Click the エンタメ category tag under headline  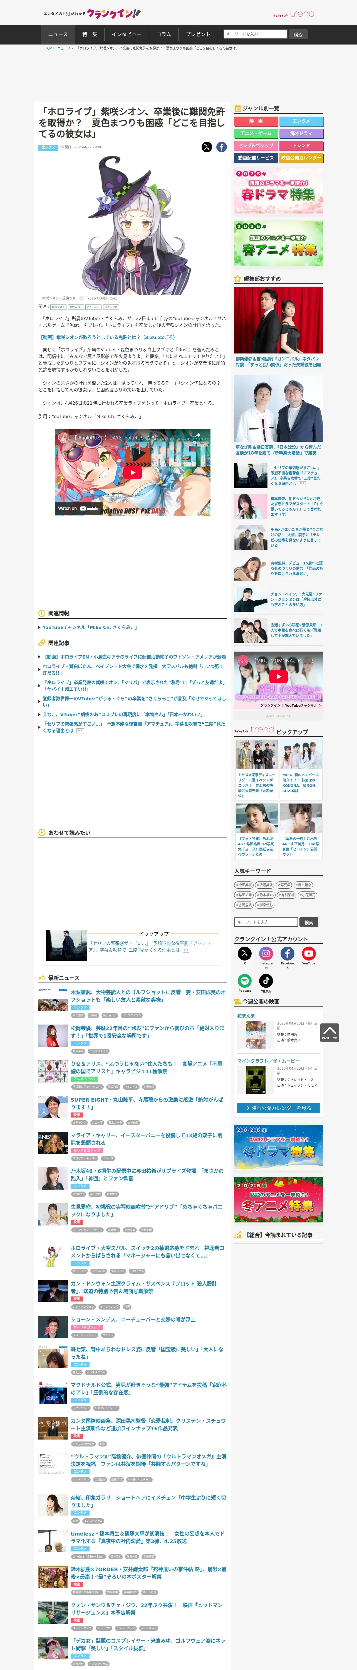coord(49,147)
